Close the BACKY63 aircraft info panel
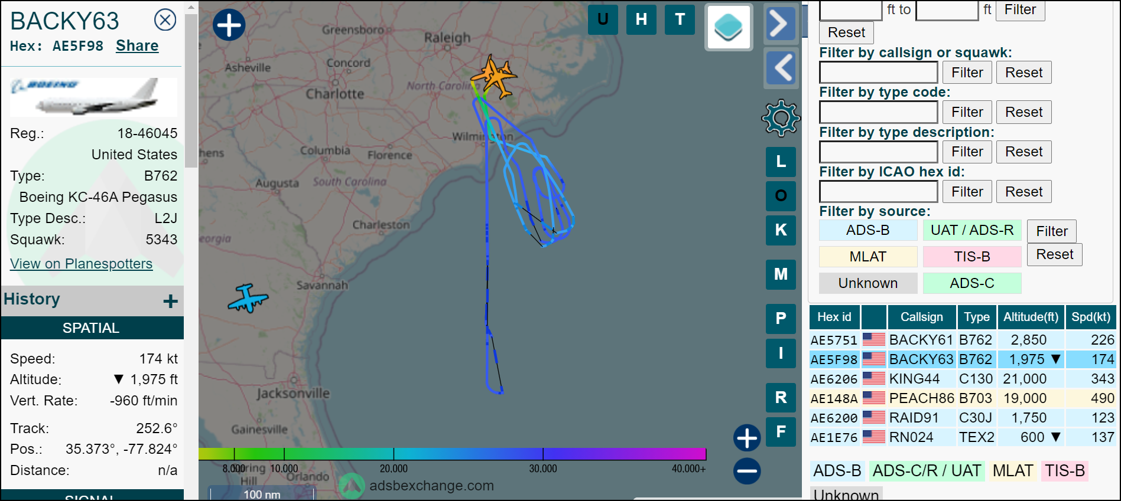The image size is (1121, 501). pyautogui.click(x=165, y=20)
